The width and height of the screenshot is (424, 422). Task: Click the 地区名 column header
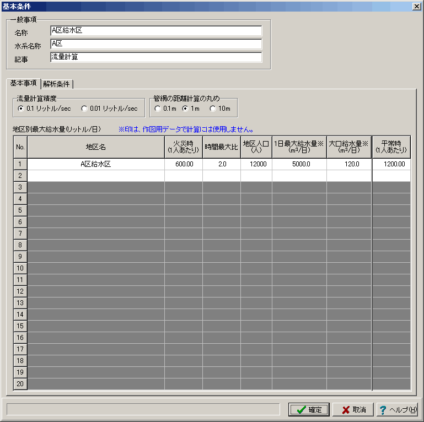(x=96, y=147)
